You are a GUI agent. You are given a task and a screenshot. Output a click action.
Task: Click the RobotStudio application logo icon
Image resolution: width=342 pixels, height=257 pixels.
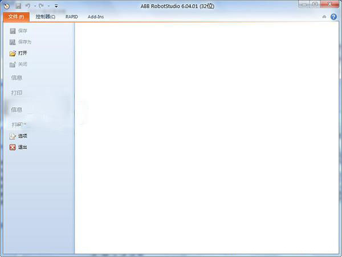click(7, 6)
